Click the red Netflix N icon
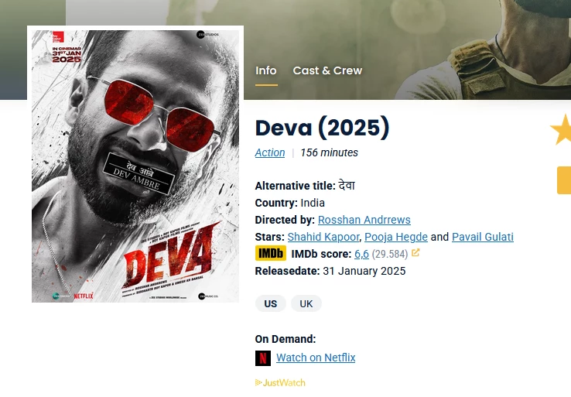The image size is (571, 397). pyautogui.click(x=263, y=358)
